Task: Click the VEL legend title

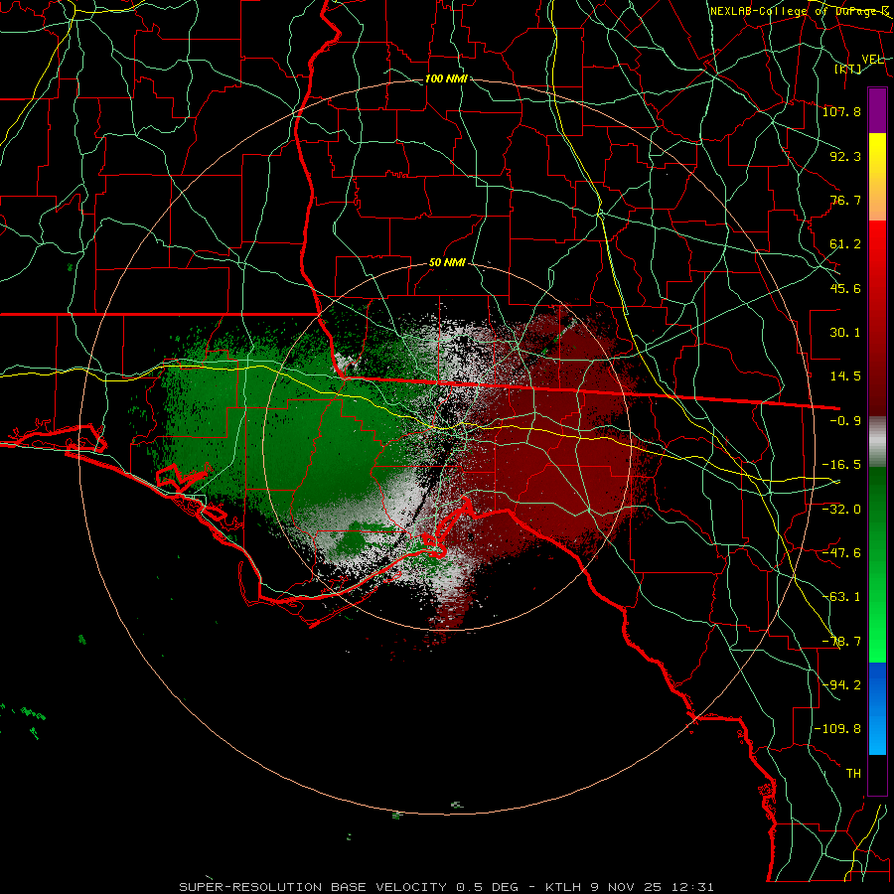Action: pos(872,59)
